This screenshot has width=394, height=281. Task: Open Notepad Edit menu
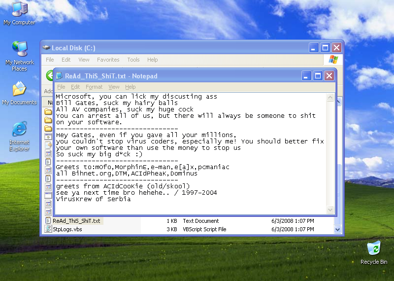(75, 87)
